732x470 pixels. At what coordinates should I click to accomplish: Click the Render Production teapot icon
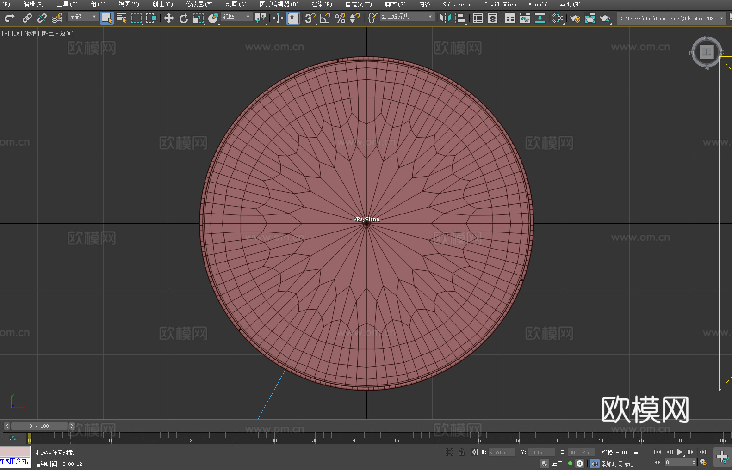pos(605,18)
